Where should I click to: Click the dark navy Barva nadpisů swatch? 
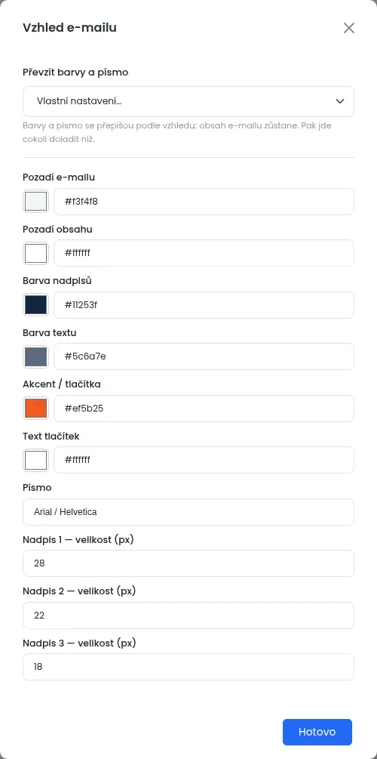pyautogui.click(x=35, y=305)
